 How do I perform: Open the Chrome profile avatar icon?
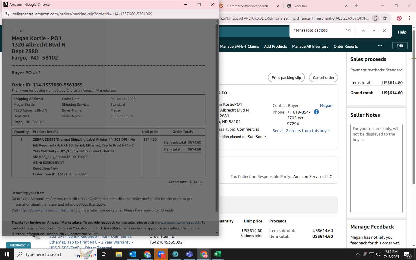(399, 18)
